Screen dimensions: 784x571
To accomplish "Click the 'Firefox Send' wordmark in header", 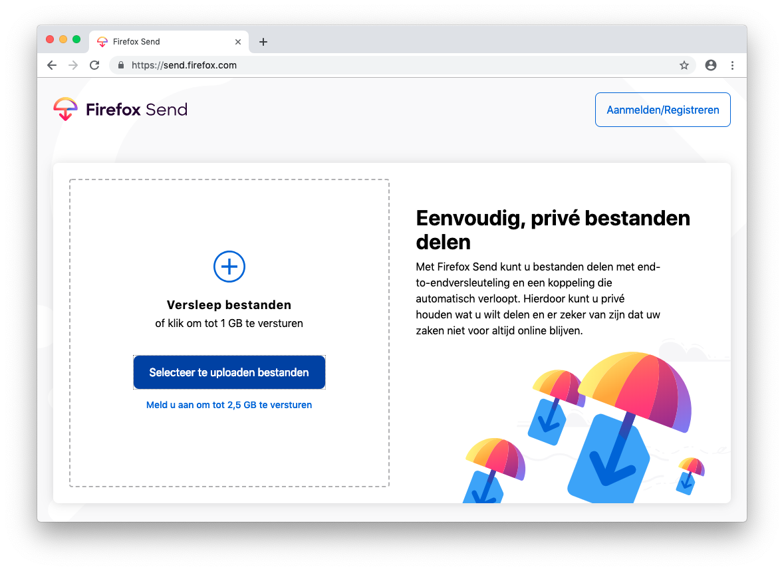I will [x=137, y=110].
